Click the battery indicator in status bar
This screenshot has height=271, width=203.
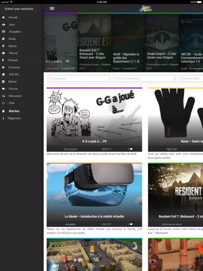click(199, 2)
